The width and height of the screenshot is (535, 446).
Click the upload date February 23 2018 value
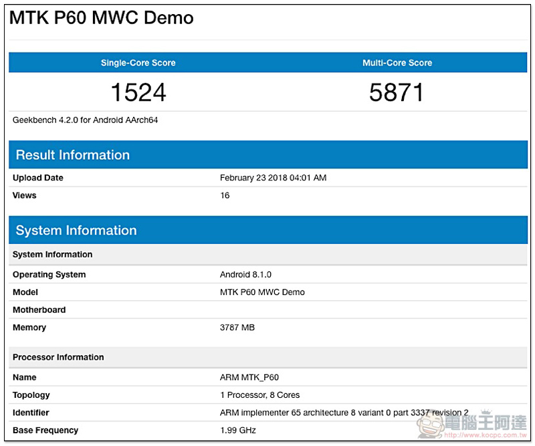(273, 178)
